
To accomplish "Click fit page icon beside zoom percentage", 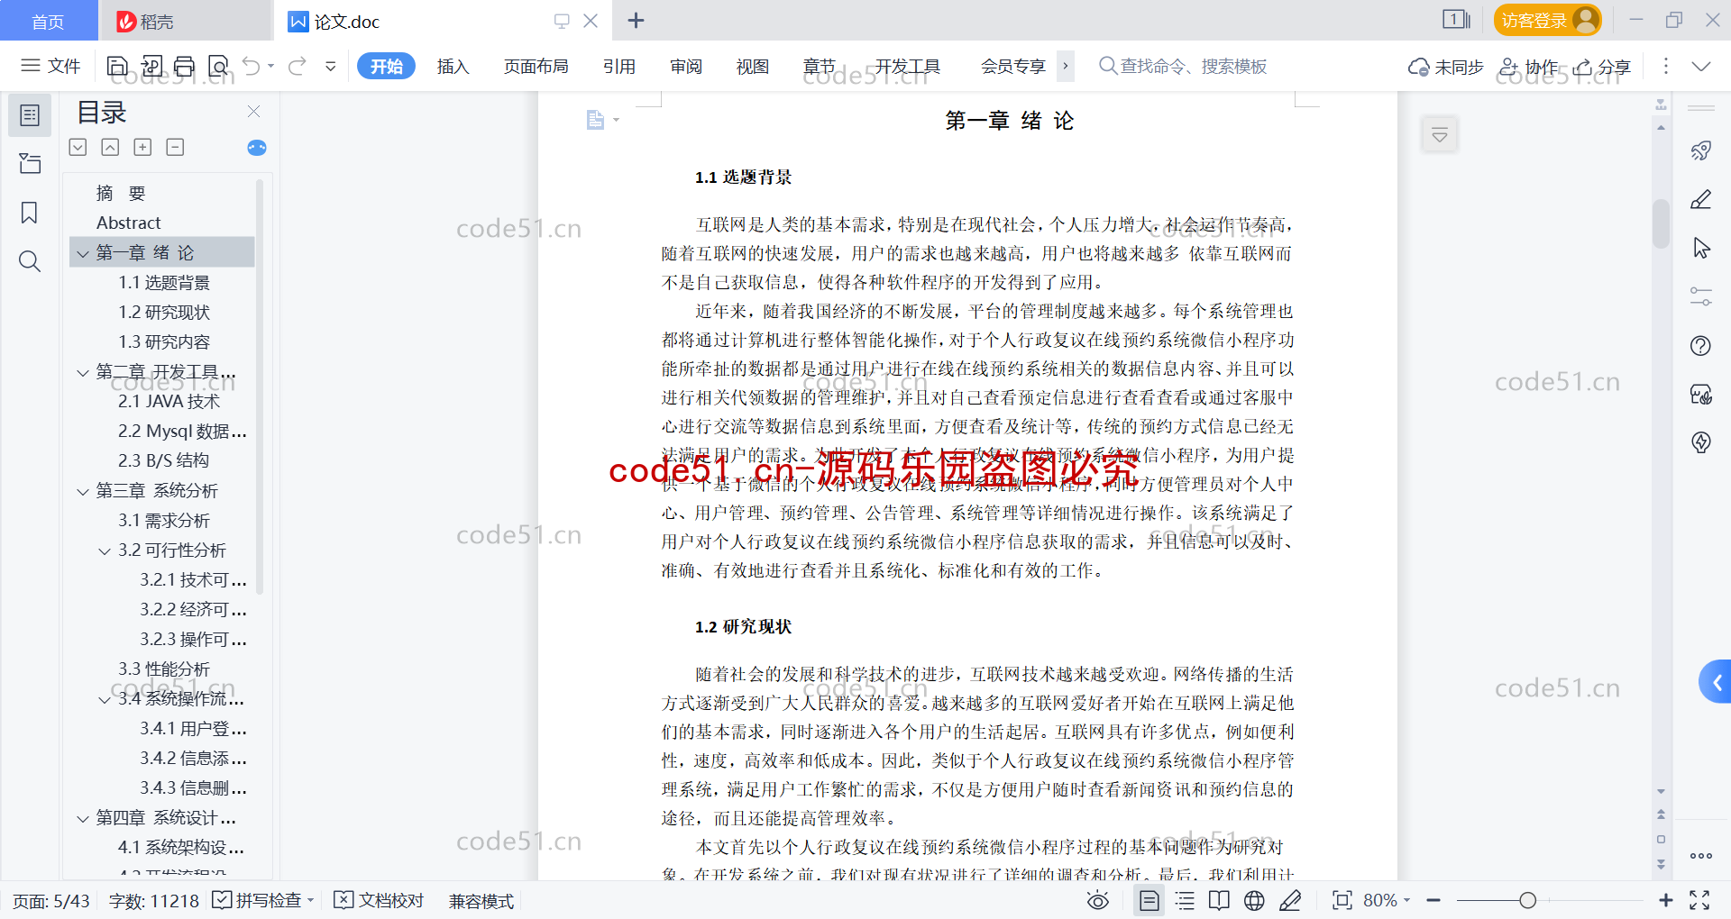I will pos(1342,900).
